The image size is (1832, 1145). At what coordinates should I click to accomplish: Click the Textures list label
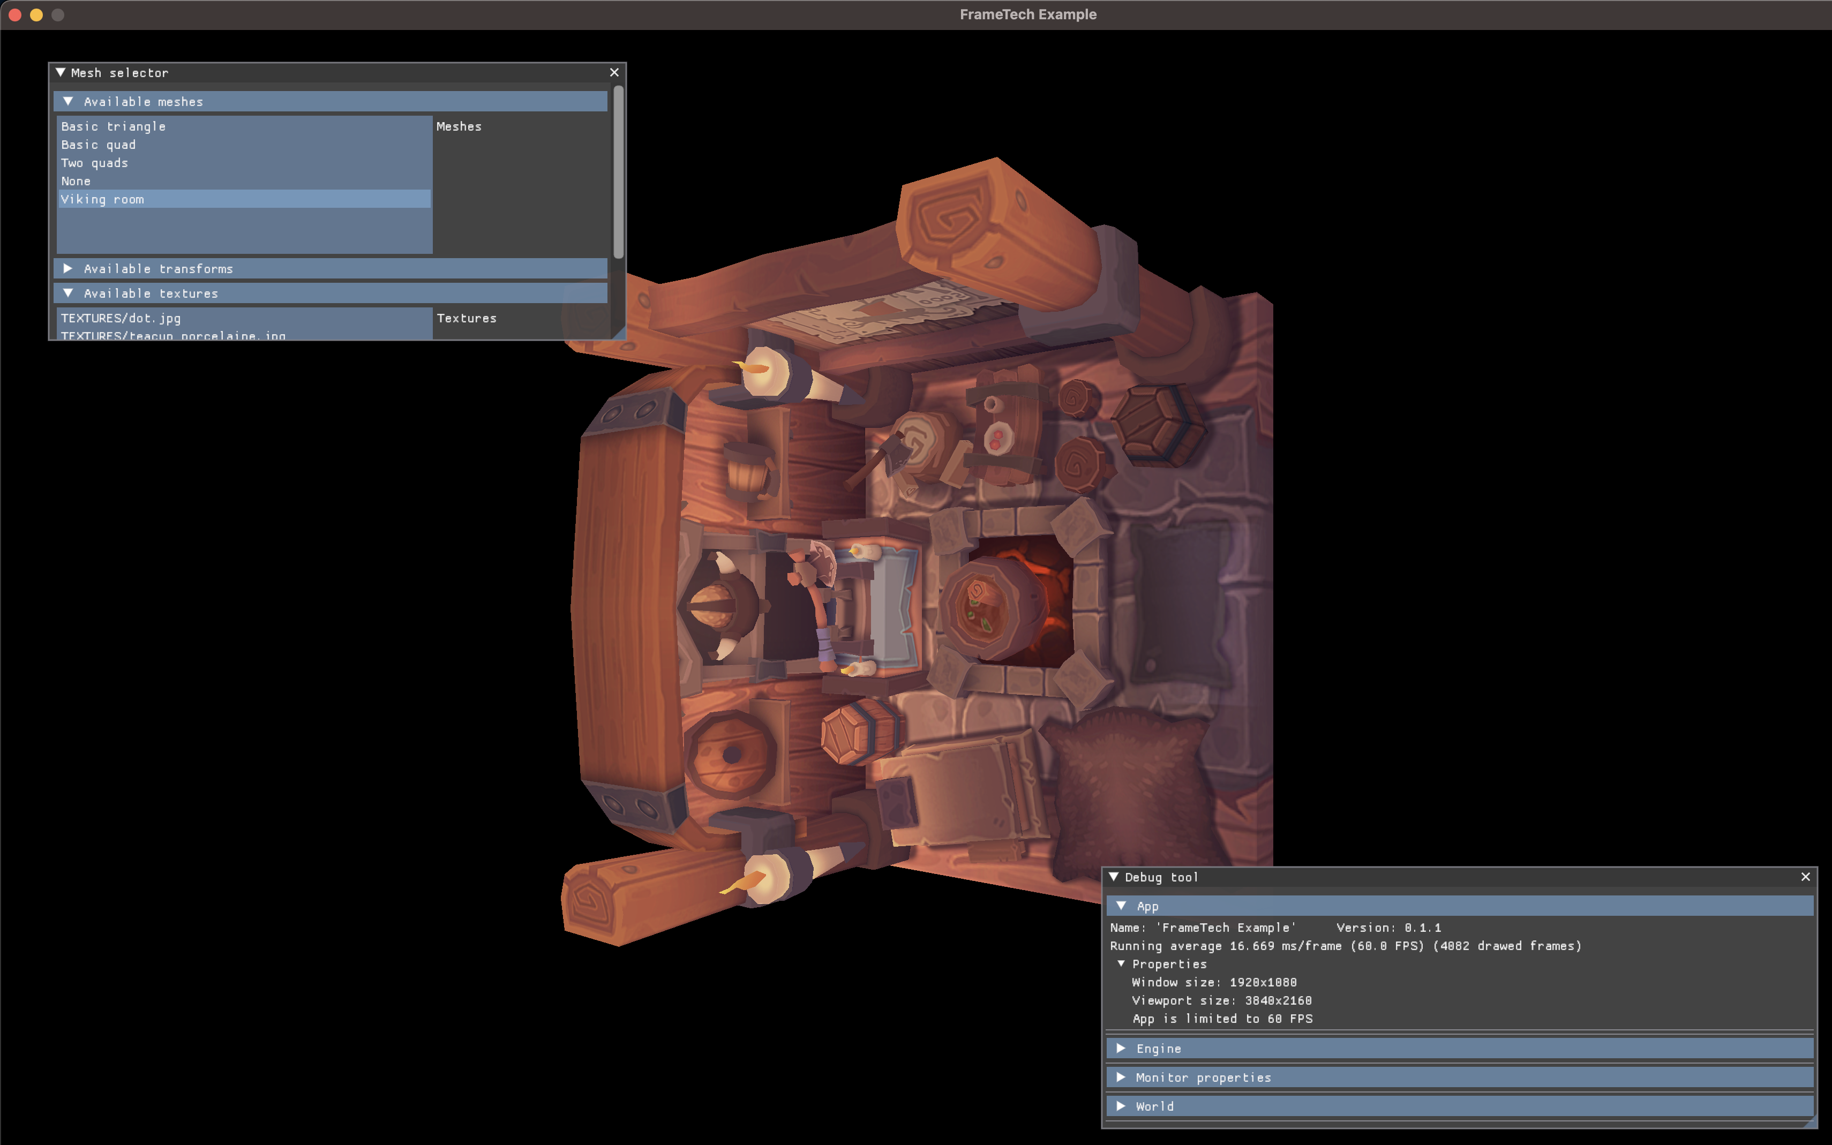click(467, 318)
